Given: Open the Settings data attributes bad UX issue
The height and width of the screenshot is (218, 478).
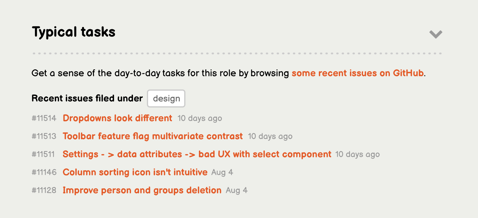Looking at the screenshot, I should 197,154.
